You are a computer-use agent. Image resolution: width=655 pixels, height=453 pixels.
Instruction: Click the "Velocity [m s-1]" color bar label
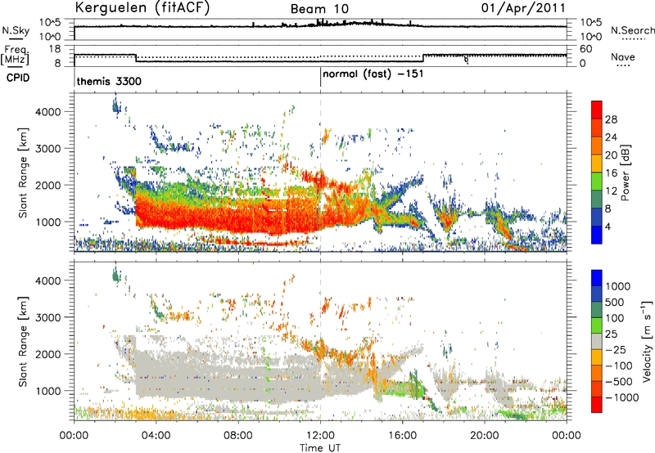pyautogui.click(x=647, y=341)
